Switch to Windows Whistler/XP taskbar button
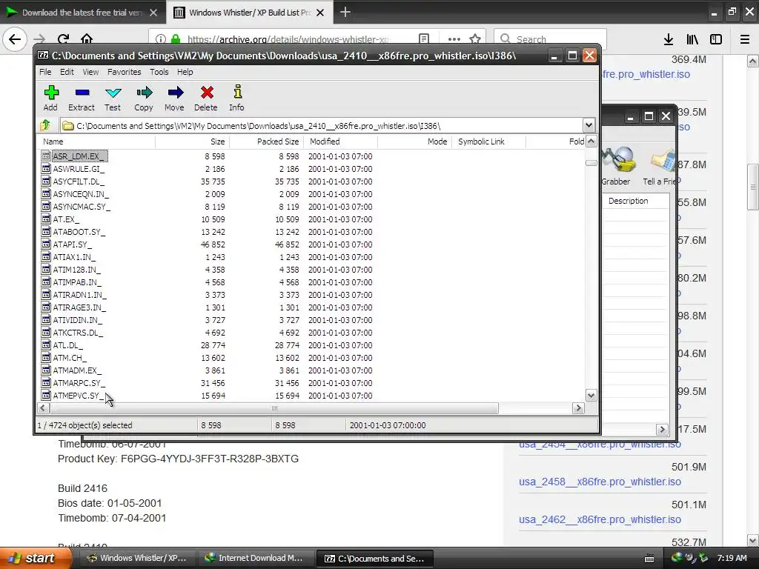Viewport: 759px width, 569px height. [137, 558]
